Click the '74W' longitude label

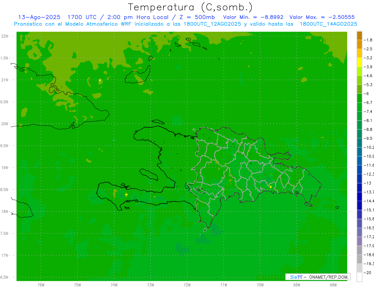114,285
